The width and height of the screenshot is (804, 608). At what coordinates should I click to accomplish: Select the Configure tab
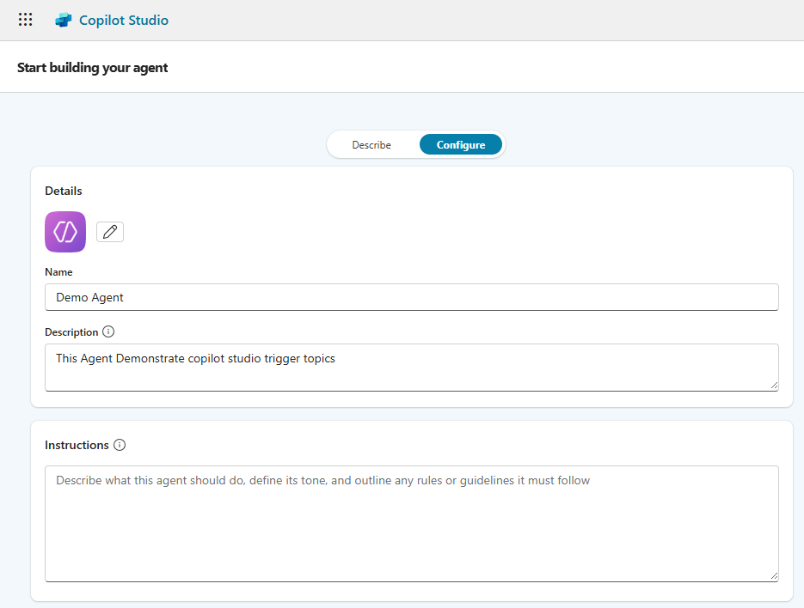point(461,145)
